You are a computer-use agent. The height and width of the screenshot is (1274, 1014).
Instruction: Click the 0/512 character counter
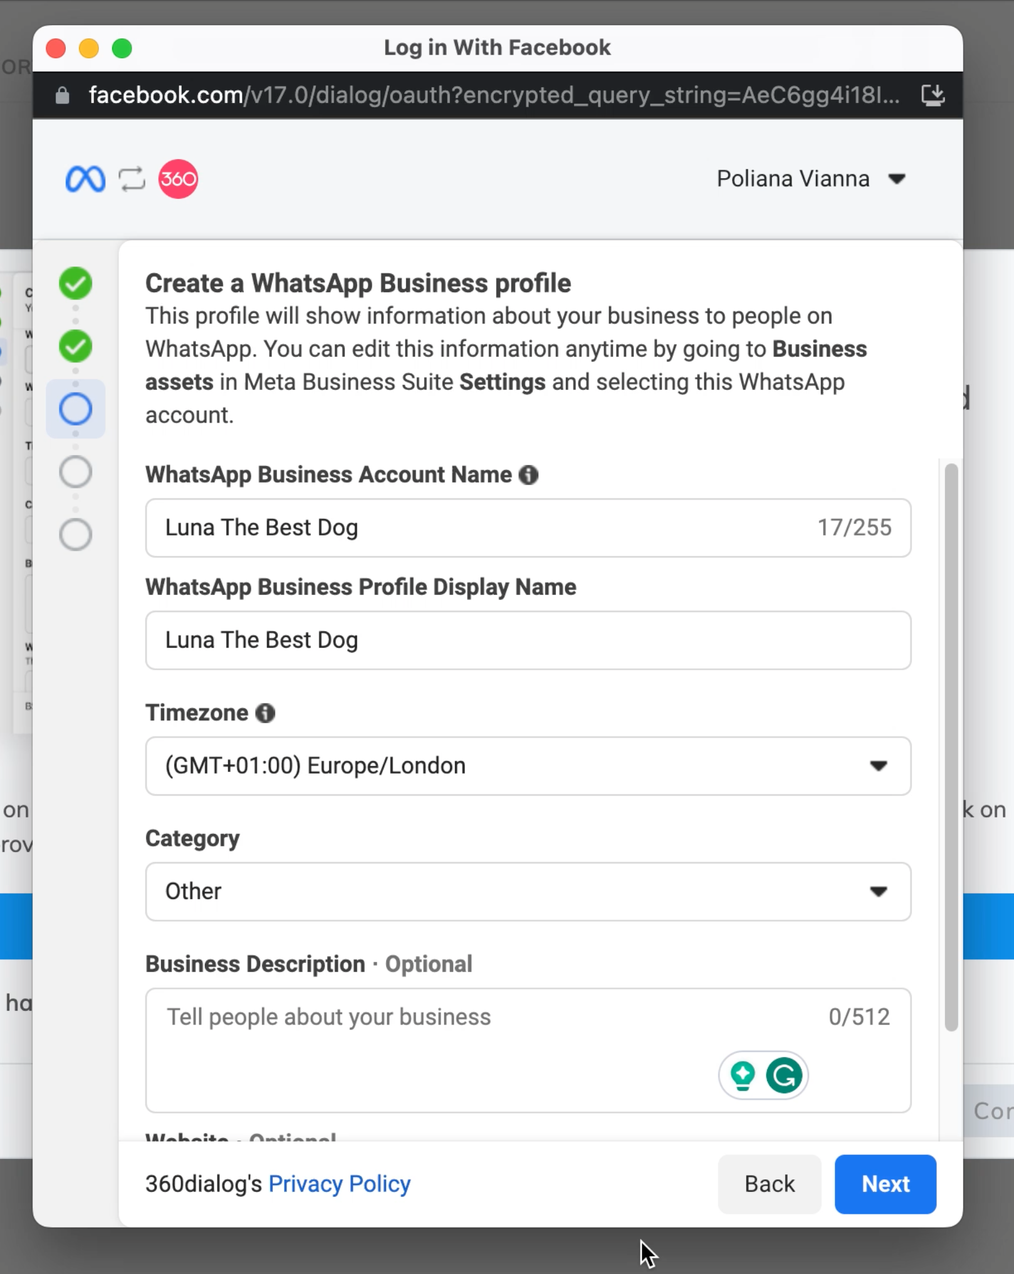pos(859,1017)
